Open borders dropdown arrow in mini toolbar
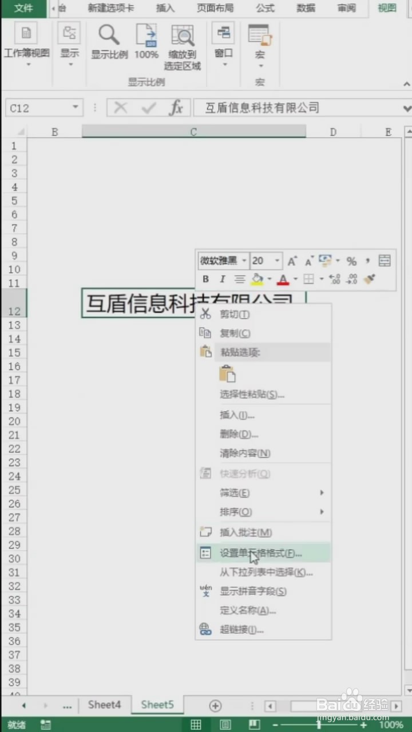Image resolution: width=412 pixels, height=732 pixels. [322, 279]
